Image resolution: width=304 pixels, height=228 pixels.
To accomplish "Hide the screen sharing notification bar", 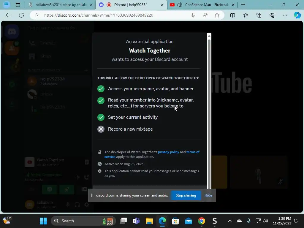I will 208,195.
